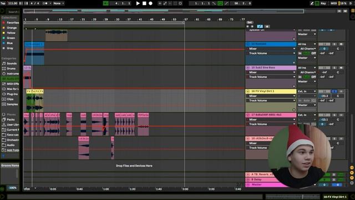Click the Next Locator arrow
355x200 pixels.
[252, 27]
